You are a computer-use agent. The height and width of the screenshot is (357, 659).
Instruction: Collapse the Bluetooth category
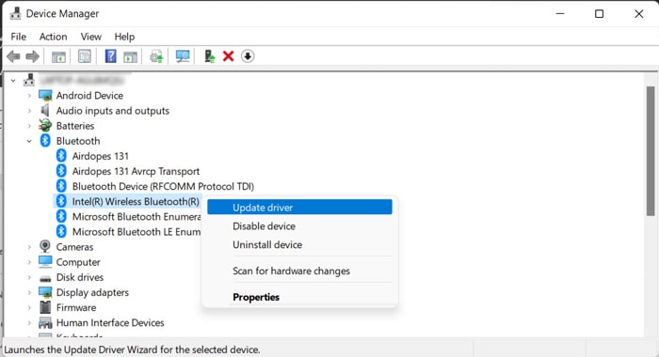pos(29,141)
